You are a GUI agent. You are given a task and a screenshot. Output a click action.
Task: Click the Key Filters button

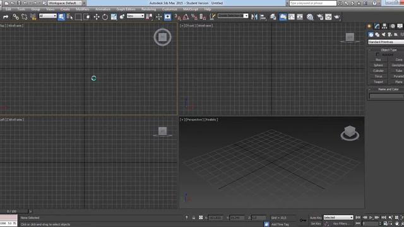341,224
